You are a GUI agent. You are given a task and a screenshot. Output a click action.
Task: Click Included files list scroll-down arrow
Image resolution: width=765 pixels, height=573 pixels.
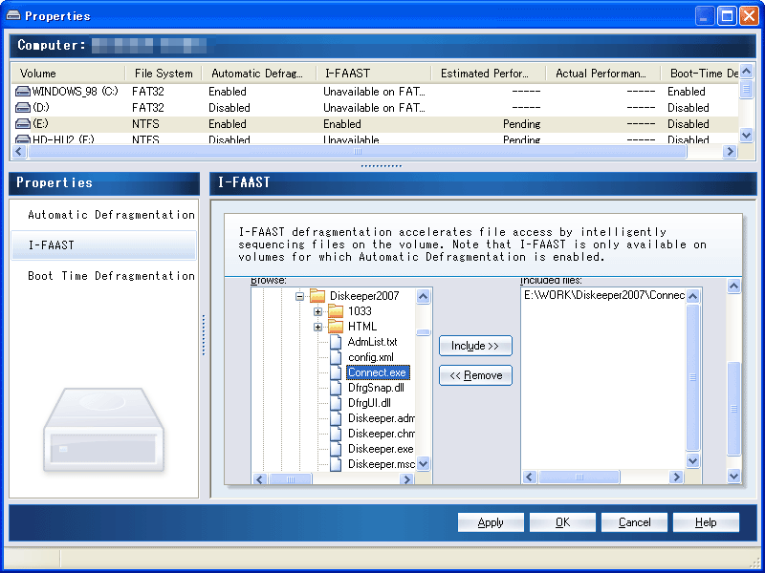pos(692,460)
